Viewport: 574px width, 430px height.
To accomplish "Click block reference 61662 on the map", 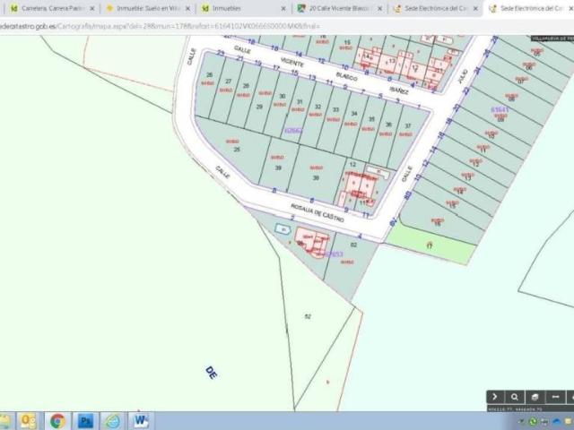I will click(293, 131).
